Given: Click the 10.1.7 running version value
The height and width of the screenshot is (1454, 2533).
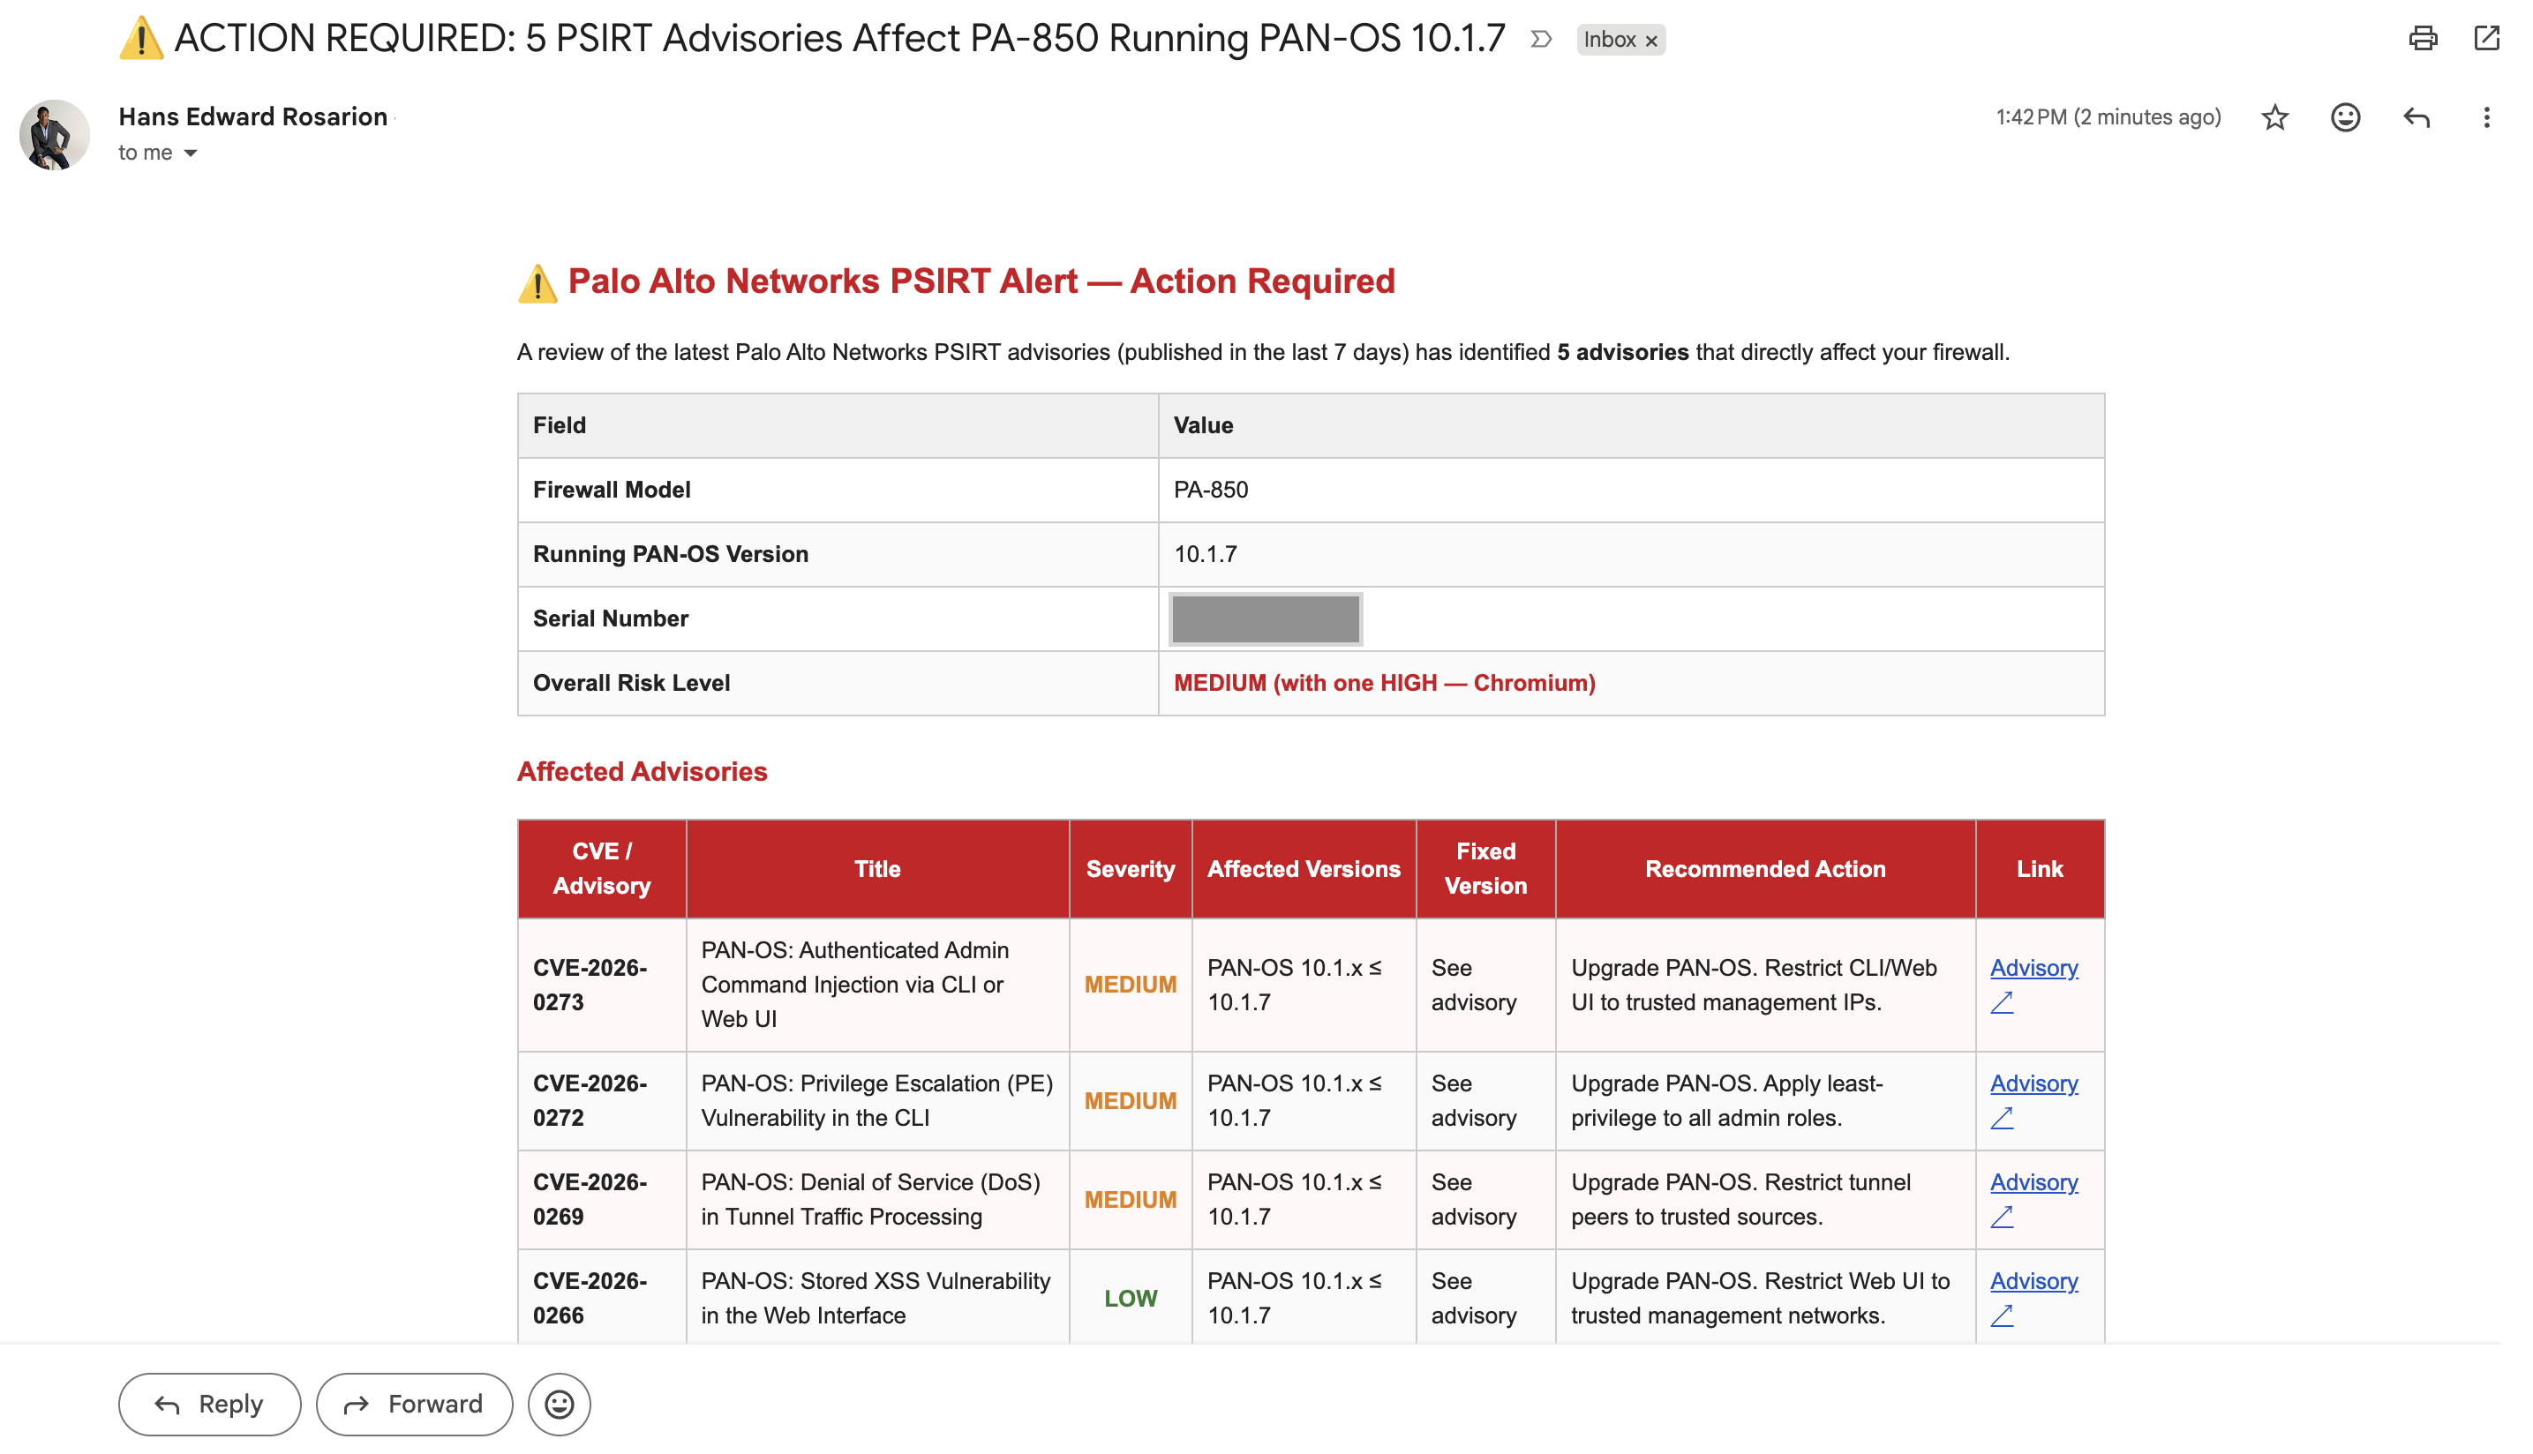Looking at the screenshot, I should [x=1205, y=554].
